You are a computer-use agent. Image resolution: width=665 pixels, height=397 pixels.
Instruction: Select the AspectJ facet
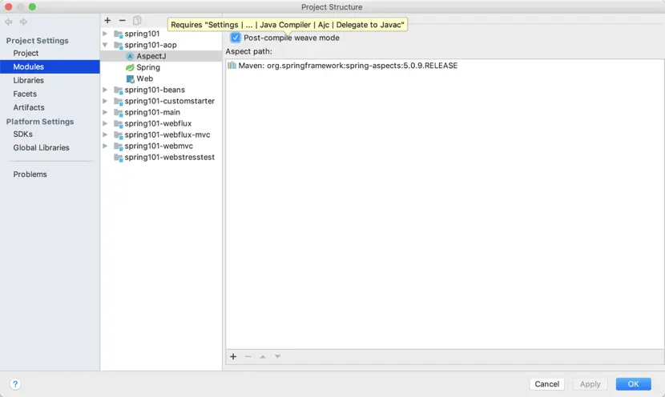(x=161, y=56)
